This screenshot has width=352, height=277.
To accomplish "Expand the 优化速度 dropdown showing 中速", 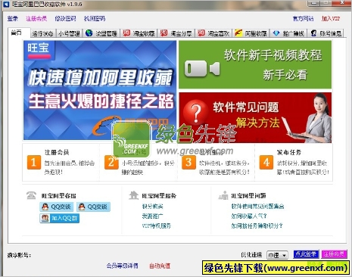I will [x=277, y=255].
